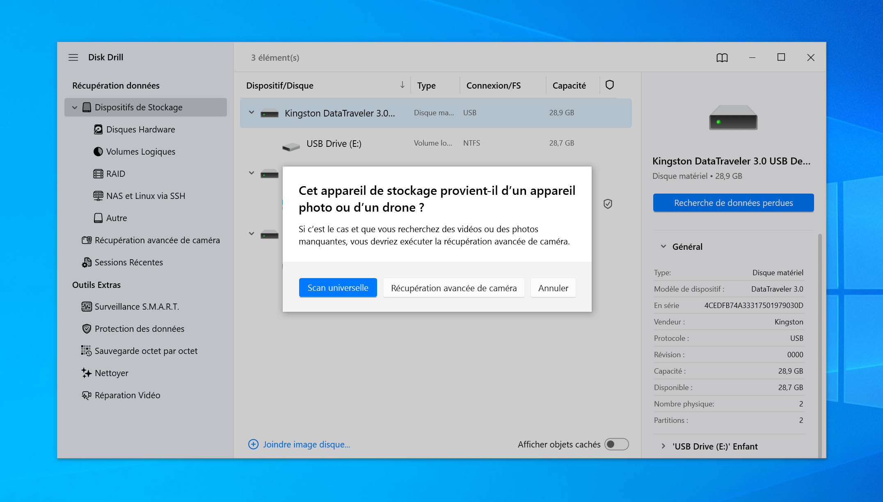
Task: Click the Protection des données shield icon
Action: pyautogui.click(x=87, y=329)
